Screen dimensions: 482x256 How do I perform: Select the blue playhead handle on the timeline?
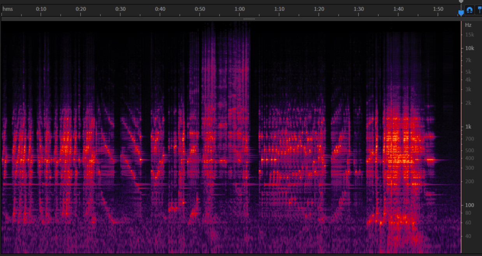[461, 13]
